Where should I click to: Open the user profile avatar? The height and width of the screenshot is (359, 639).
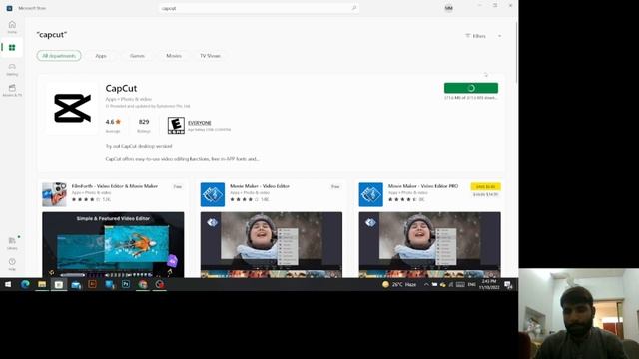click(448, 8)
